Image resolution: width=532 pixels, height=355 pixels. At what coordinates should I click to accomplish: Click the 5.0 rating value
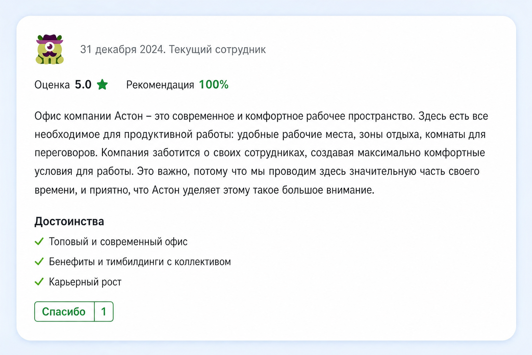point(83,85)
